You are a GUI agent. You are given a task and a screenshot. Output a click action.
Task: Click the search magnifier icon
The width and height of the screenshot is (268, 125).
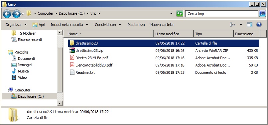tap(262, 14)
